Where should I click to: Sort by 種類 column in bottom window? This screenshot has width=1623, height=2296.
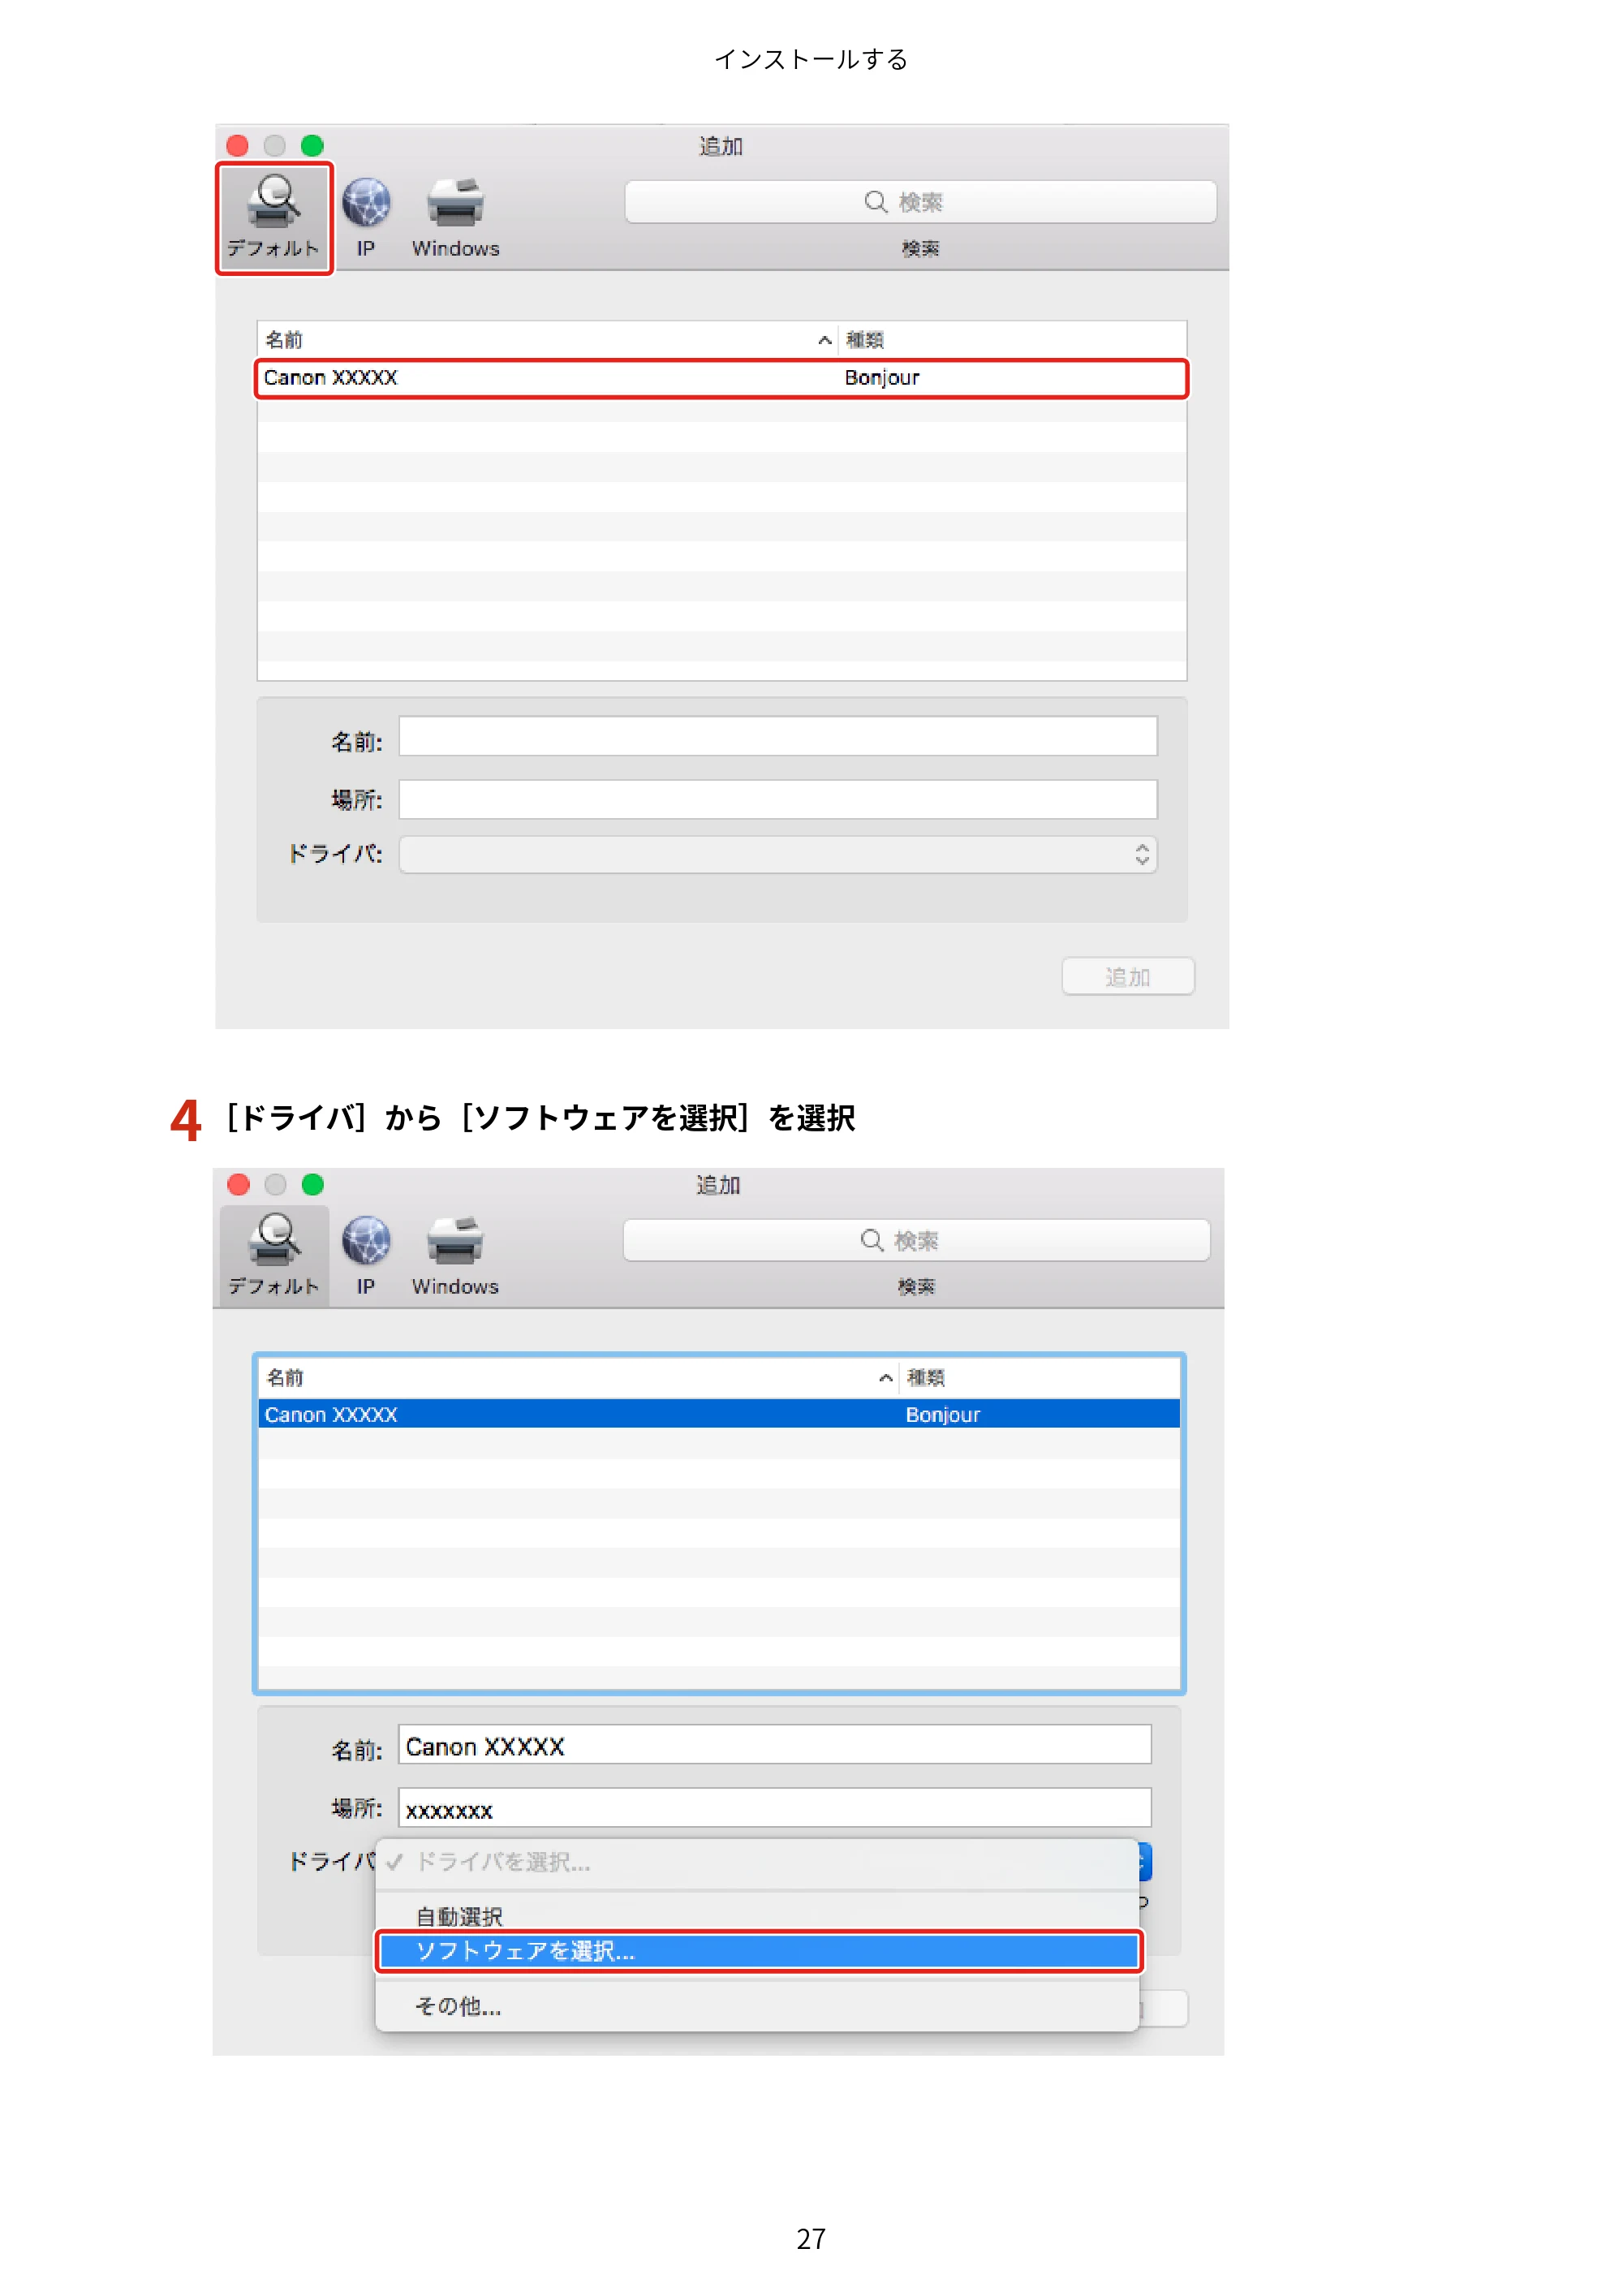point(1040,1377)
